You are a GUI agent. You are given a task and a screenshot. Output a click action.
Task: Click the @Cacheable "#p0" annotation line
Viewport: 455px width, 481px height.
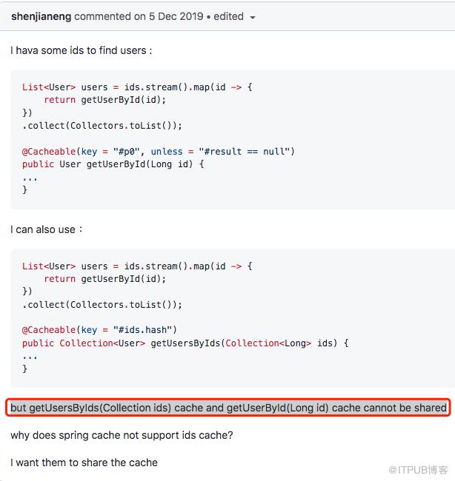[x=159, y=151]
